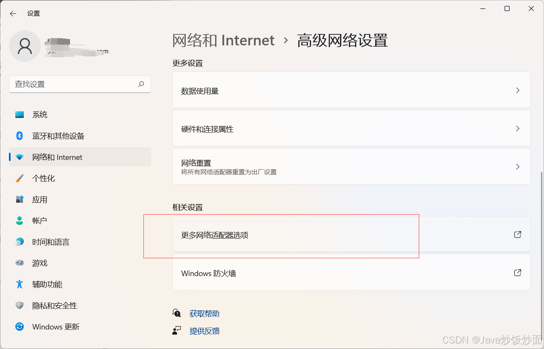Click the paintbrush icon for 个性化

coord(20,178)
